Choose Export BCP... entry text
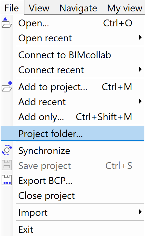The height and width of the screenshot is (237, 145). coord(45,181)
